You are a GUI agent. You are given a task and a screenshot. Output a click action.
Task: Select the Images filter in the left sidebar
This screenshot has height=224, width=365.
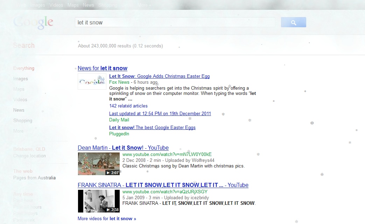[21, 79]
